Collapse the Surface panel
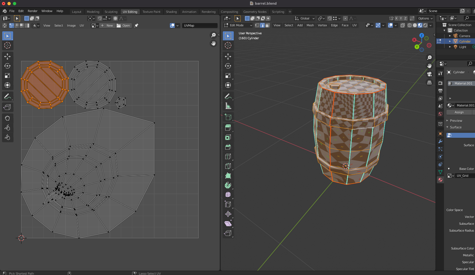This screenshot has height=275, width=475. [x=455, y=127]
